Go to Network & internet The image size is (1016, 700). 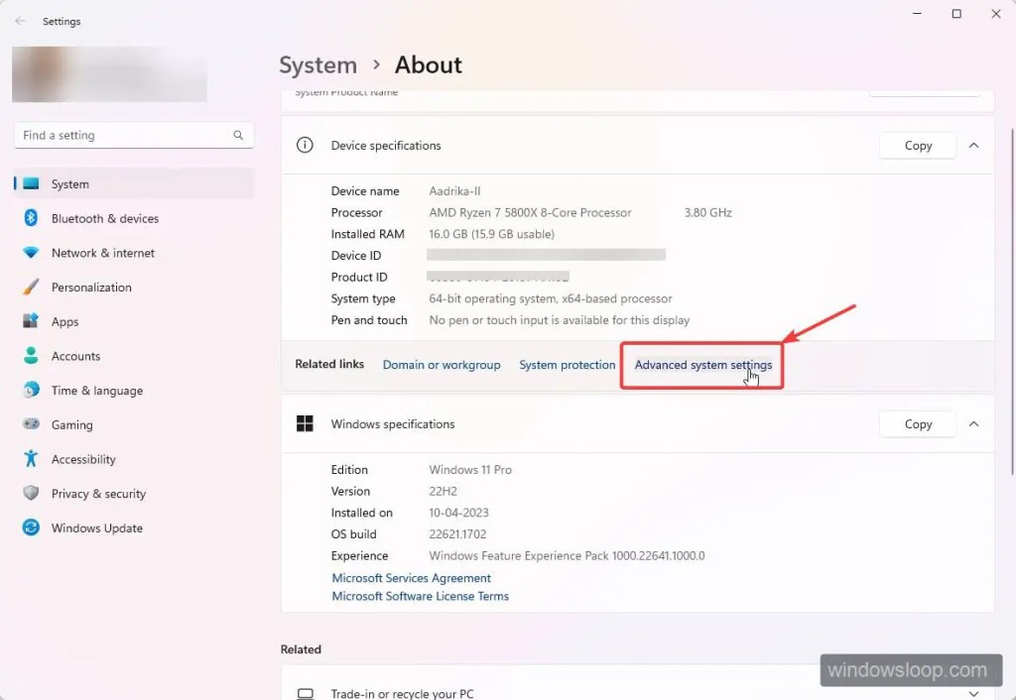[134, 253]
